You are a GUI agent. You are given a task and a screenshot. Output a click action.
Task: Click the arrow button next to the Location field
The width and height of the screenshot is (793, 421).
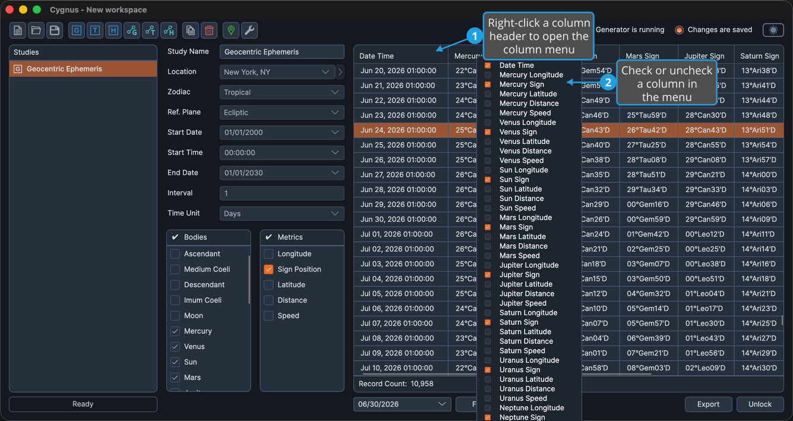click(340, 72)
